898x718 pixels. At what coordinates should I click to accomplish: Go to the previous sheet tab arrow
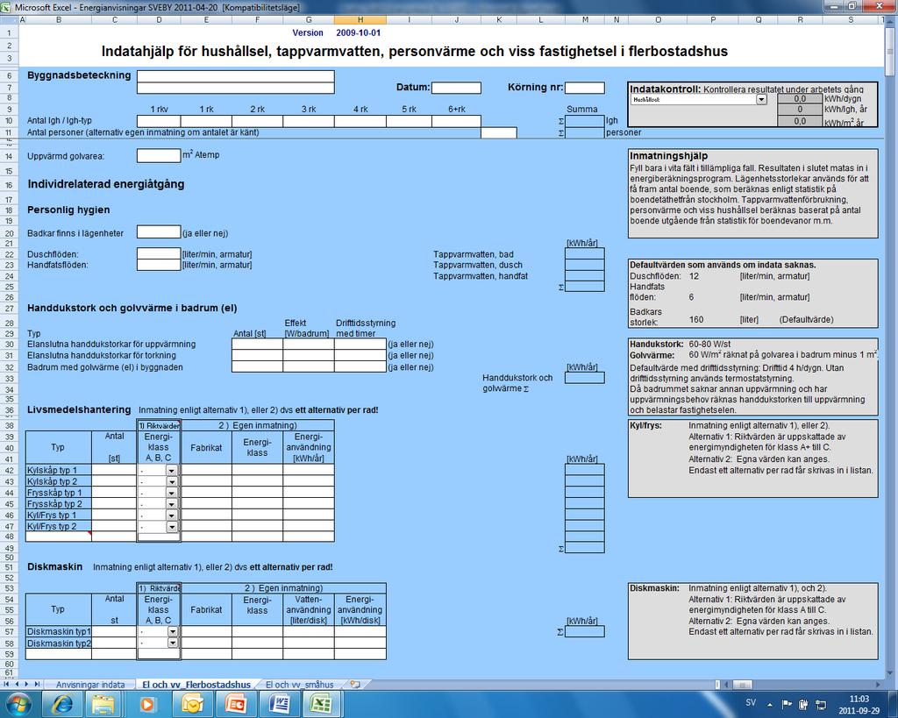pos(17,684)
